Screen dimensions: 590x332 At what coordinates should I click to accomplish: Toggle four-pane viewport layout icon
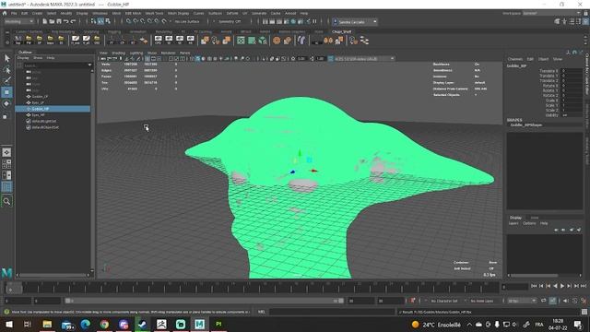[x=6, y=164]
